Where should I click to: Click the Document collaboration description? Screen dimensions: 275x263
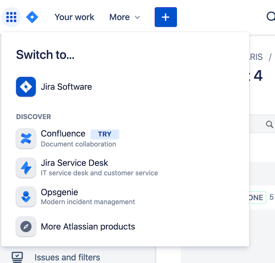click(78, 144)
